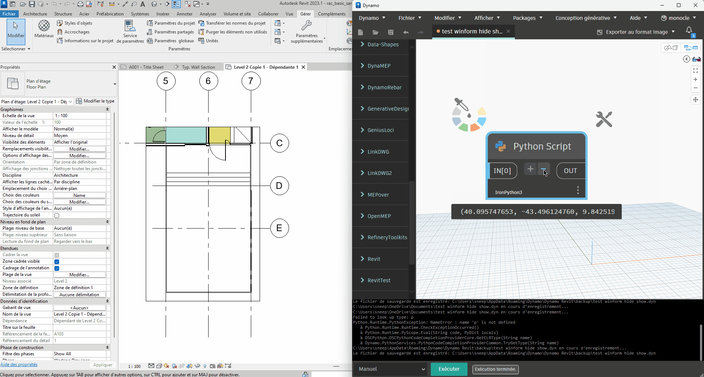Image resolution: width=704 pixels, height=377 pixels.
Task: Click the Exécuter button in Dynamo
Action: click(x=449, y=369)
